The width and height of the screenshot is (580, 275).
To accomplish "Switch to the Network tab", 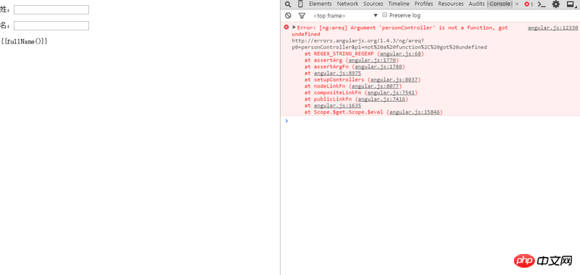I will (x=347, y=4).
